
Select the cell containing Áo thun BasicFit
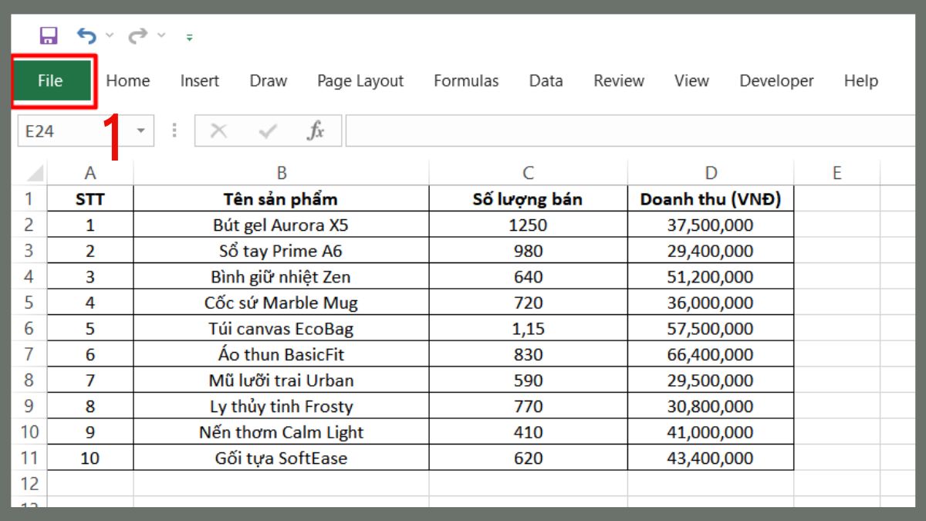(x=281, y=355)
